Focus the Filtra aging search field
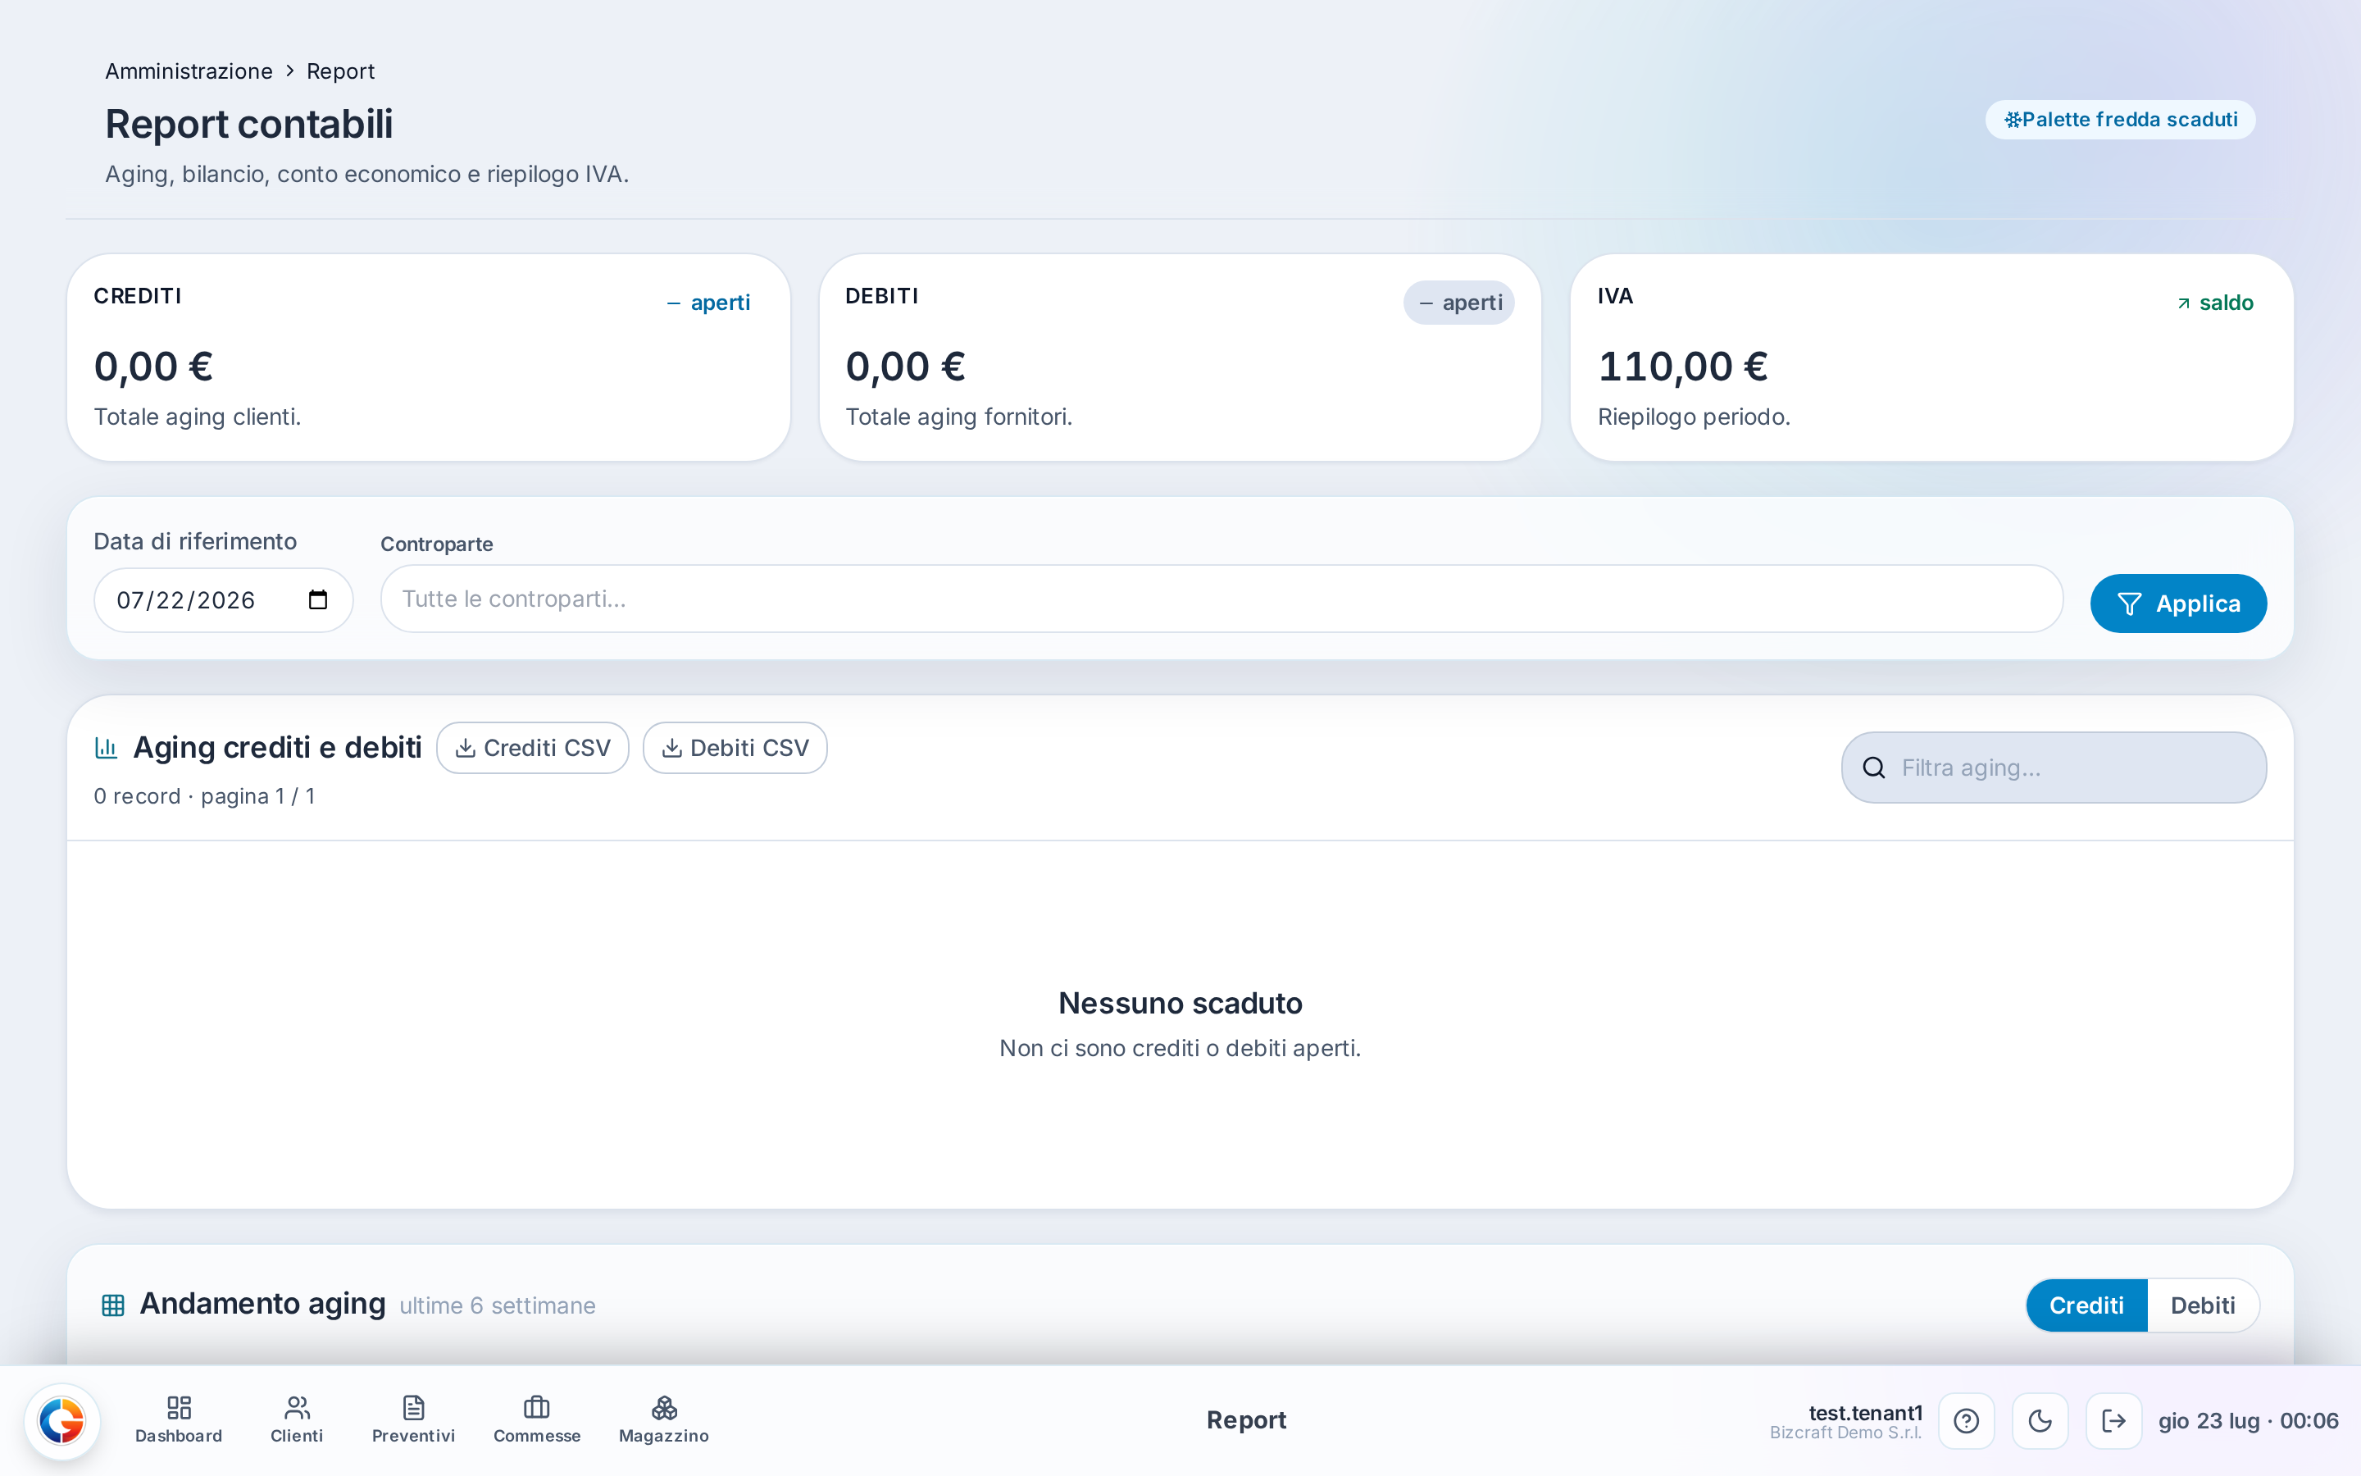 tap(2054, 768)
